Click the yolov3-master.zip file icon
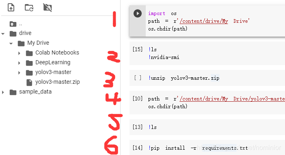Screen dimensions: 285x155 pyautogui.click(x=29, y=83)
